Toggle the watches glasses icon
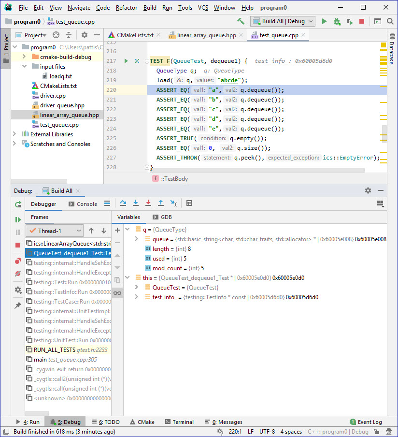The height and width of the screenshot is (437, 398). (117, 293)
